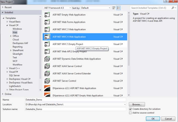Click the ASP.NET Web API 2 Empty Project icon
This screenshot has height=122, width=178.
point(47,51)
